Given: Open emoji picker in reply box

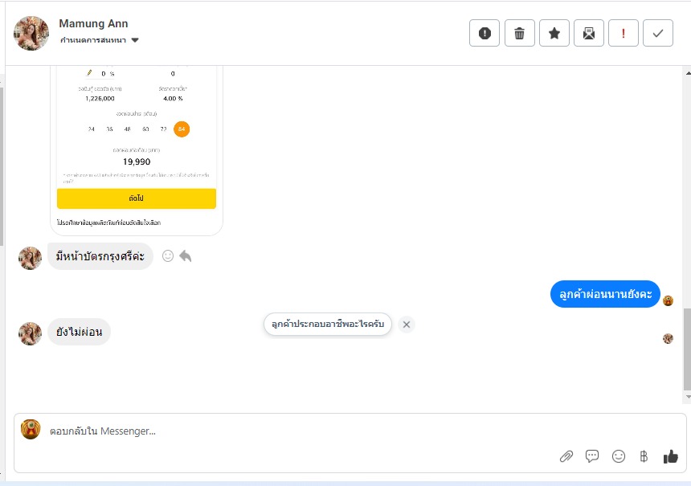Looking at the screenshot, I should point(619,456).
